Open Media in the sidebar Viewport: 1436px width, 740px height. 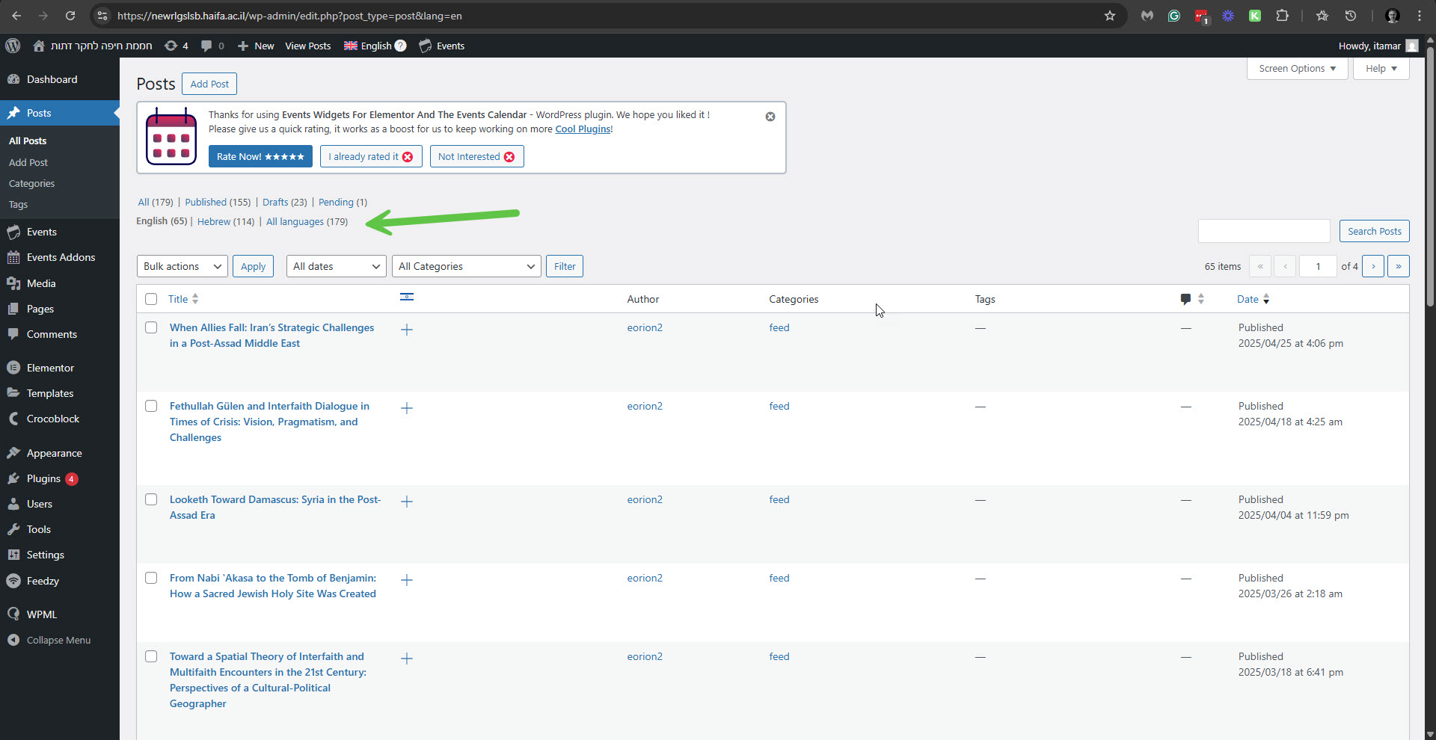point(60,283)
